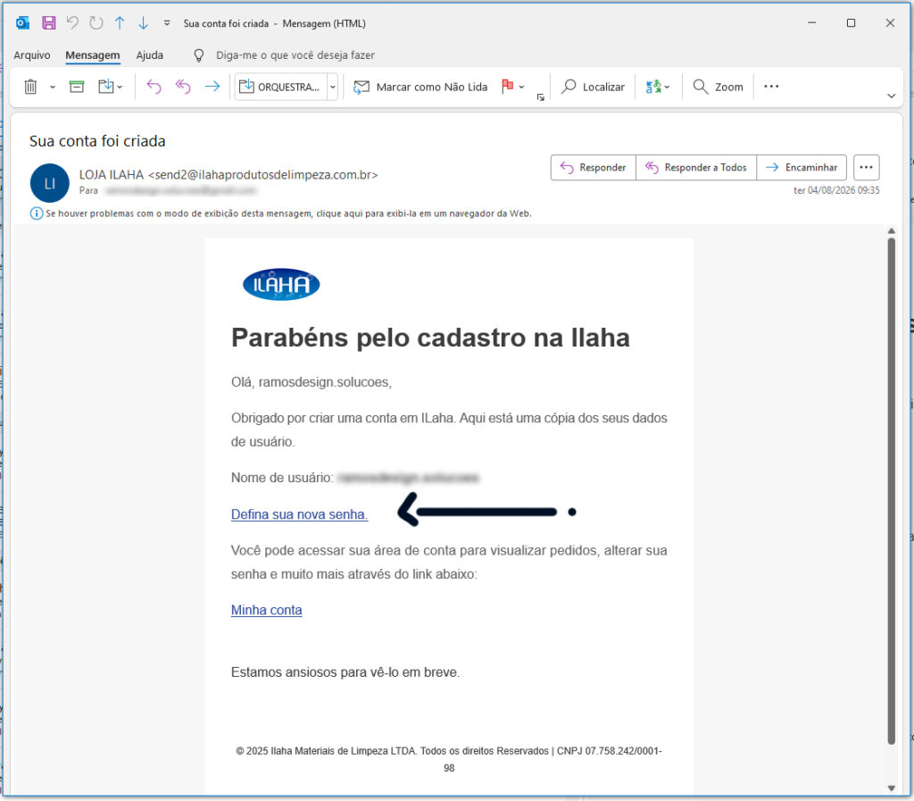Click the ribbon Reply arrow icon
This screenshot has width=914, height=801.
point(154,87)
